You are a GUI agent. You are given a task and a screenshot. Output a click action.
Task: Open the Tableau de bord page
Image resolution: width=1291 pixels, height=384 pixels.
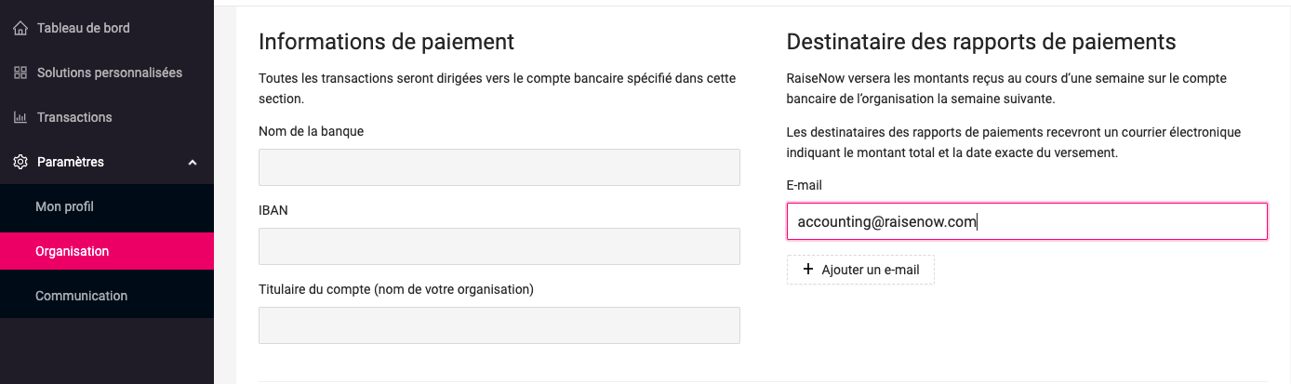[x=84, y=28]
